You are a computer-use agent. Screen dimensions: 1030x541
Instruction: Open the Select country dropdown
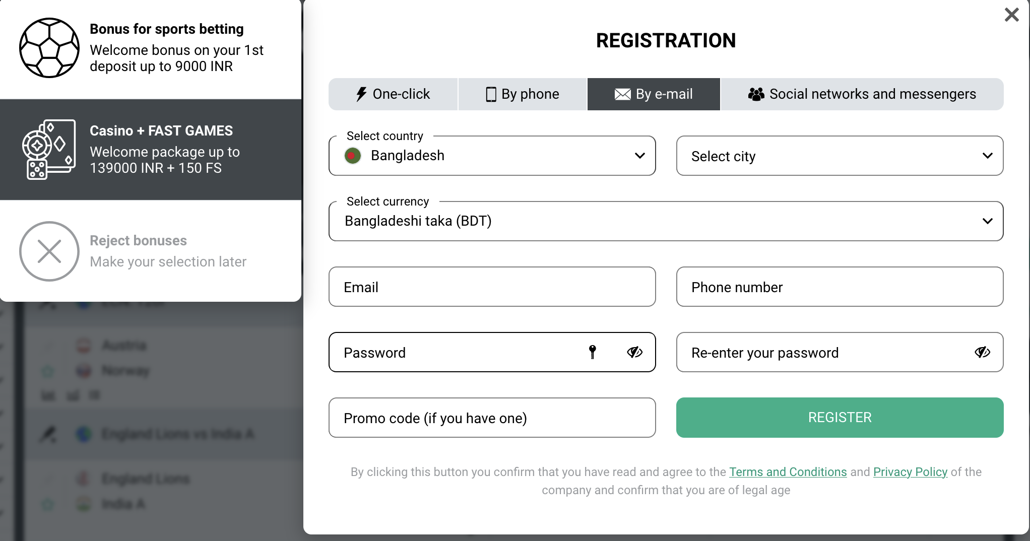[x=492, y=156]
